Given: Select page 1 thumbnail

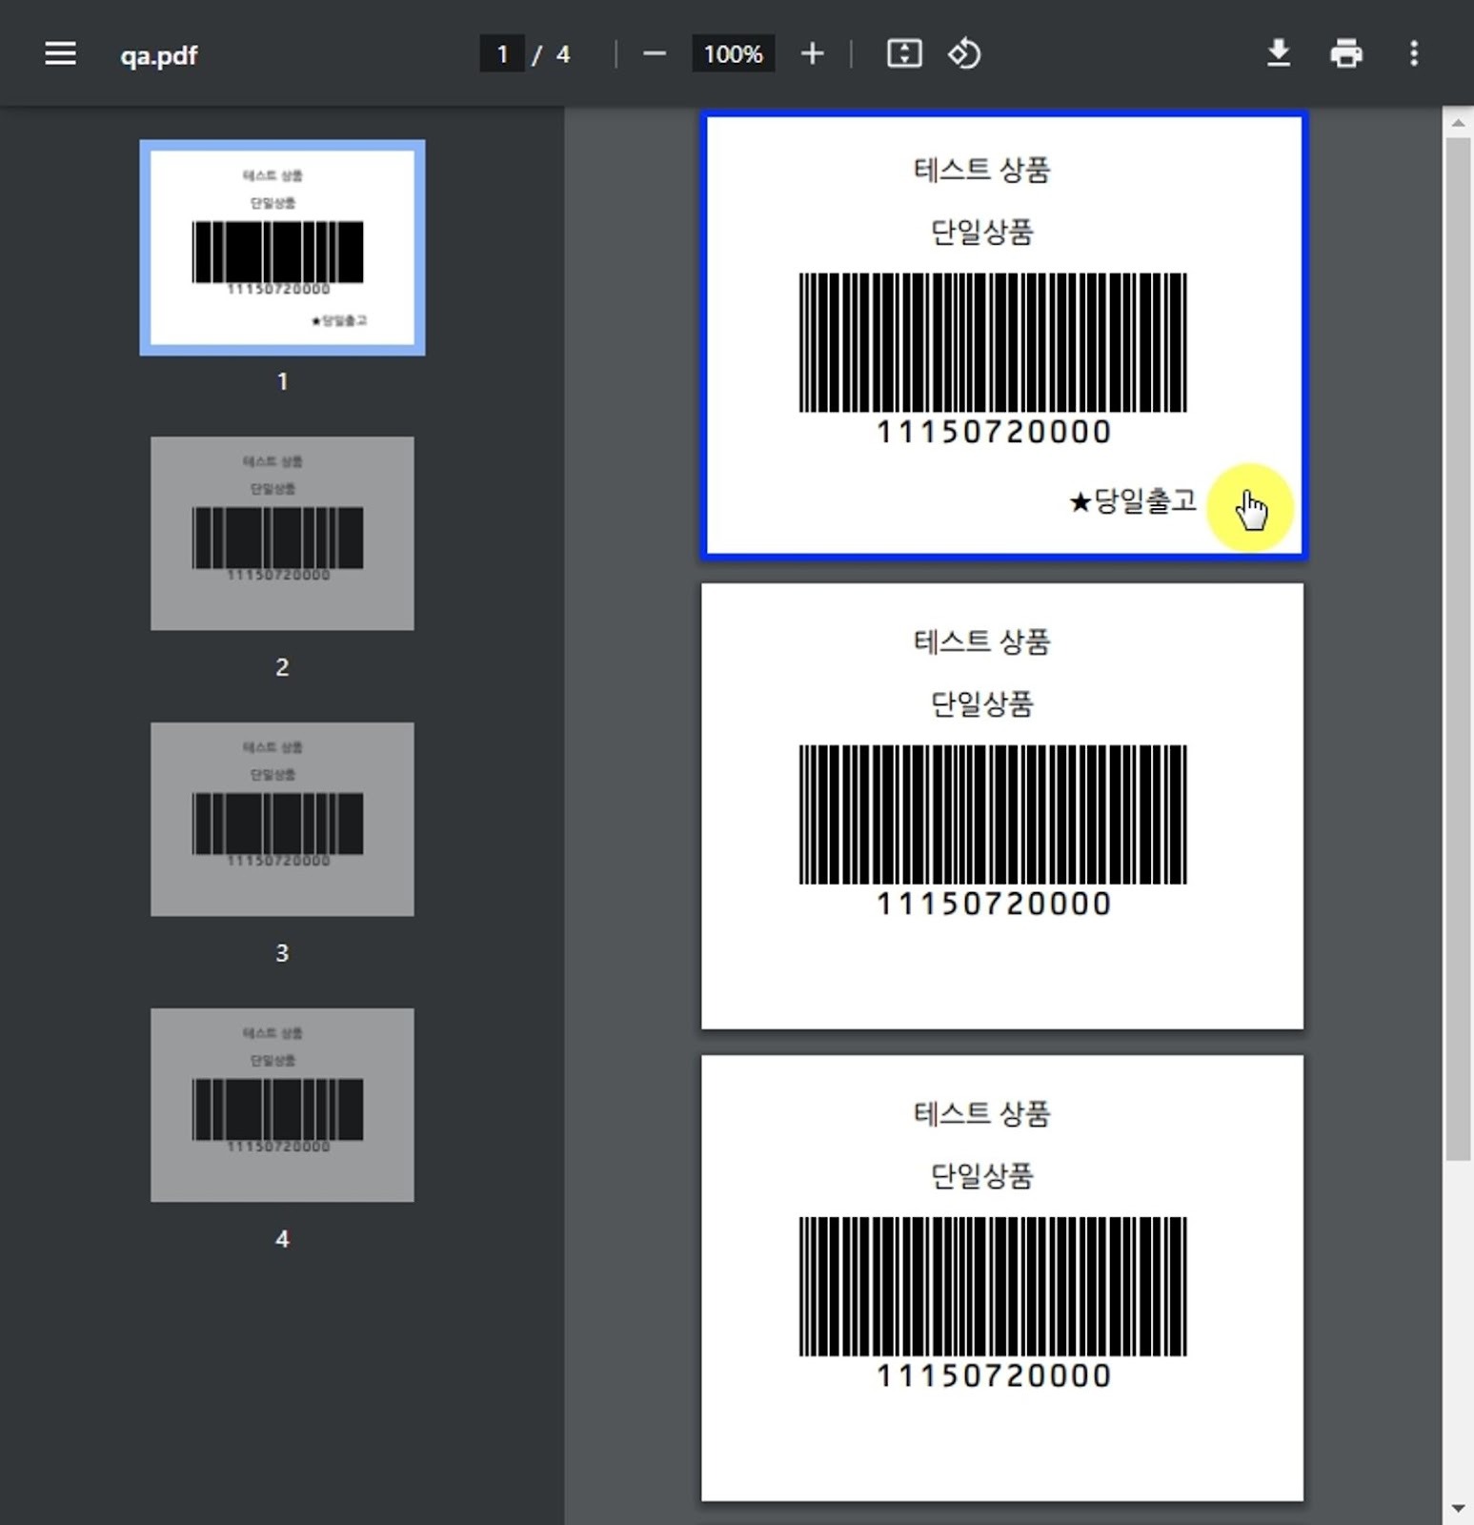Looking at the screenshot, I should (282, 248).
